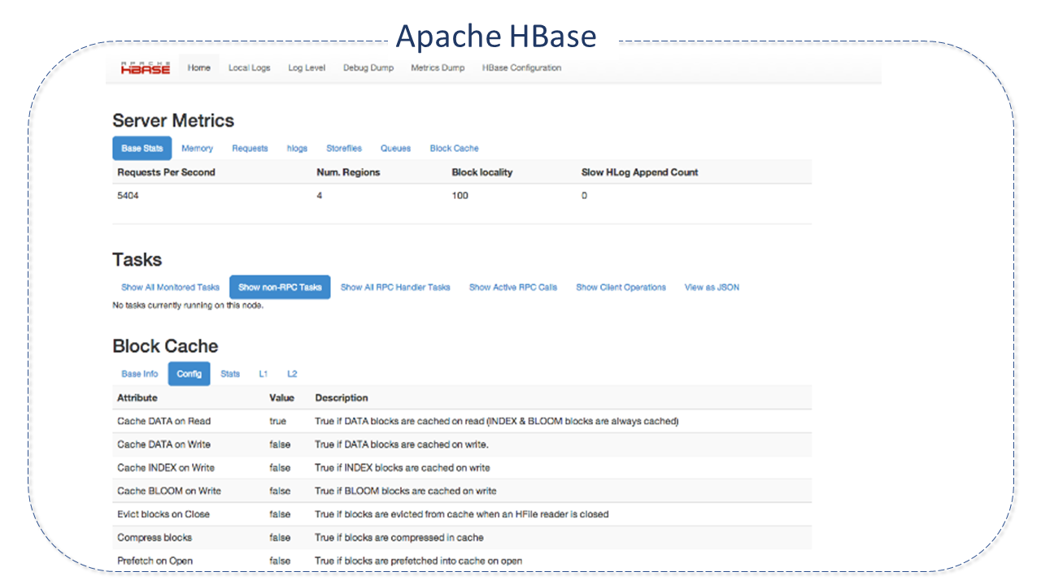Select Config tab in Block Cache
Viewport: 1041px width, 585px height.
tap(189, 375)
